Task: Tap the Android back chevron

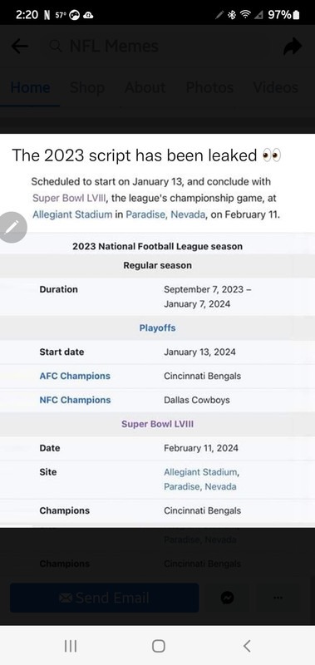Action: click(x=247, y=646)
